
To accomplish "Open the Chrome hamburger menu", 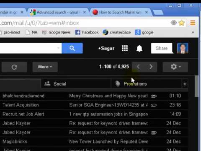I will pos(193,23).
